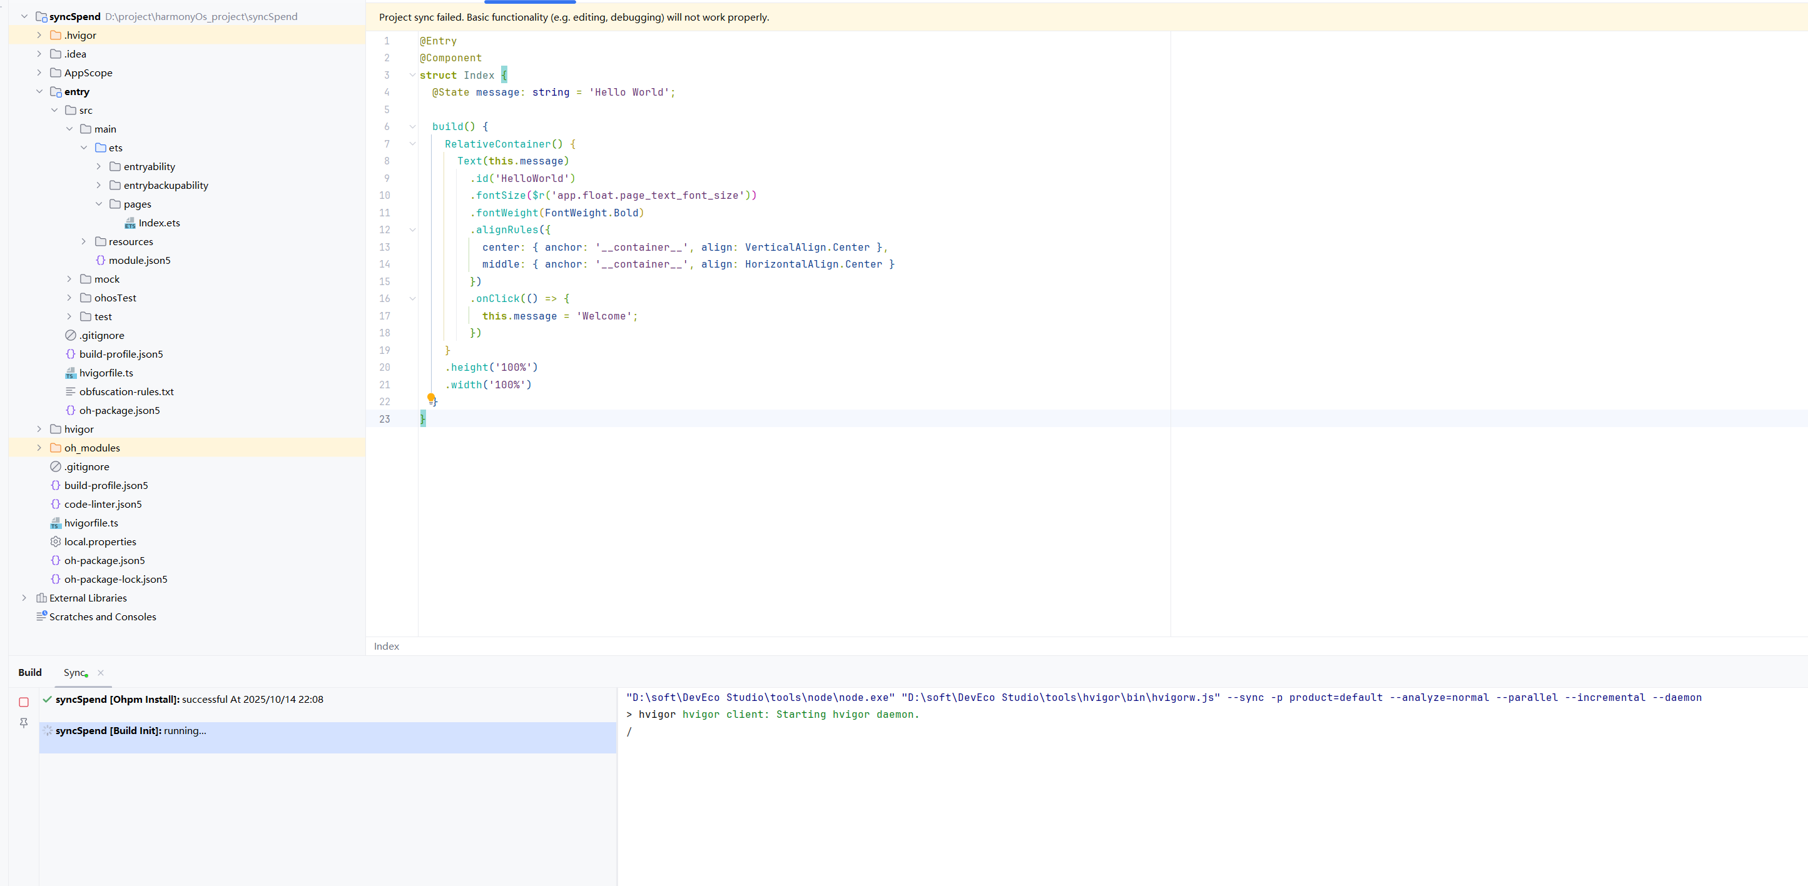
Task: Switch to the Sync tab
Action: click(x=74, y=673)
